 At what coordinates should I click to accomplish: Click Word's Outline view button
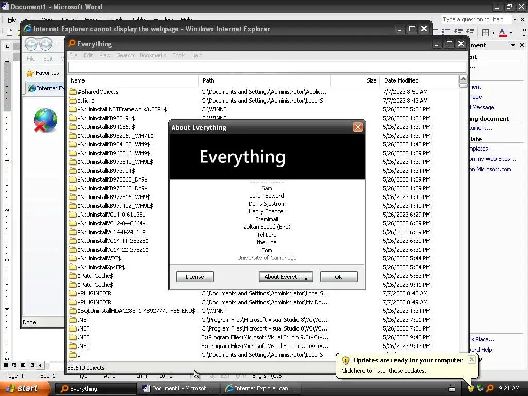pos(32,365)
